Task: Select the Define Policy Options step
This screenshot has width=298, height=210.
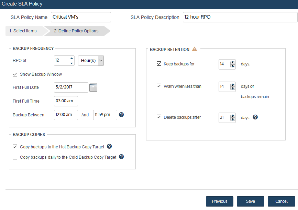Action: [76, 31]
